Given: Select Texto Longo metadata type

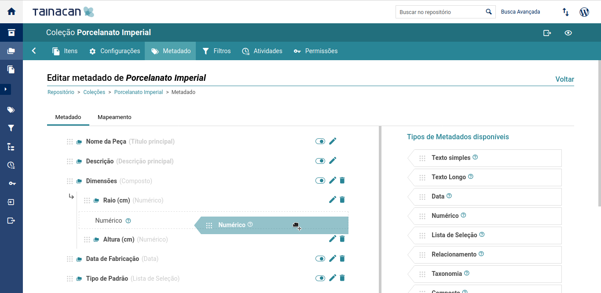Looking at the screenshot, I should 485,177.
